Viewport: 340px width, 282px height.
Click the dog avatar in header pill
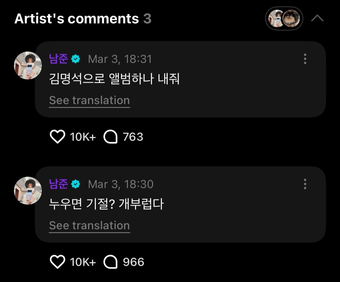click(291, 19)
